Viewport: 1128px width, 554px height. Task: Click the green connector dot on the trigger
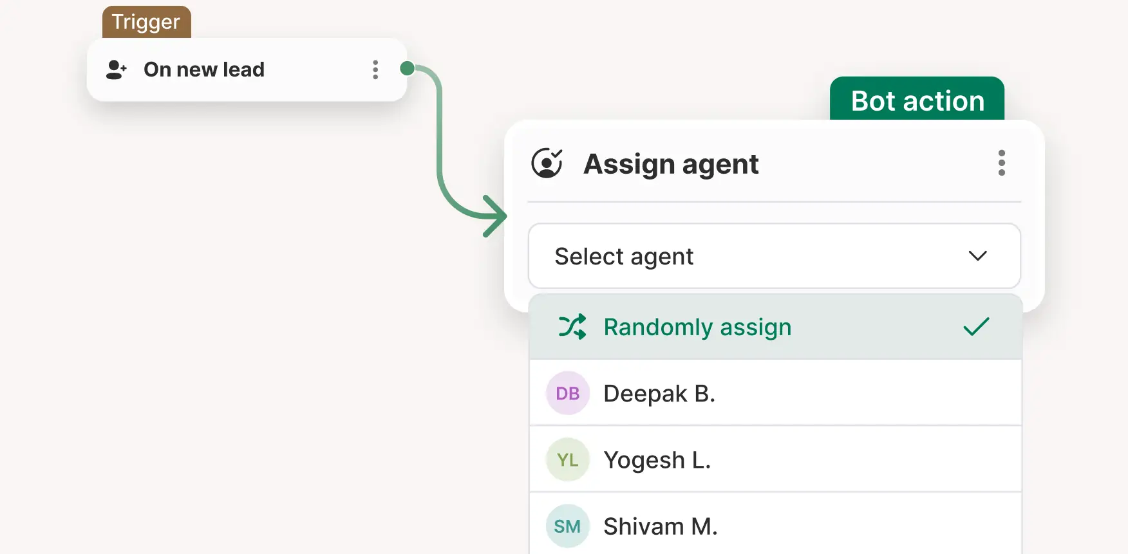[x=406, y=68]
